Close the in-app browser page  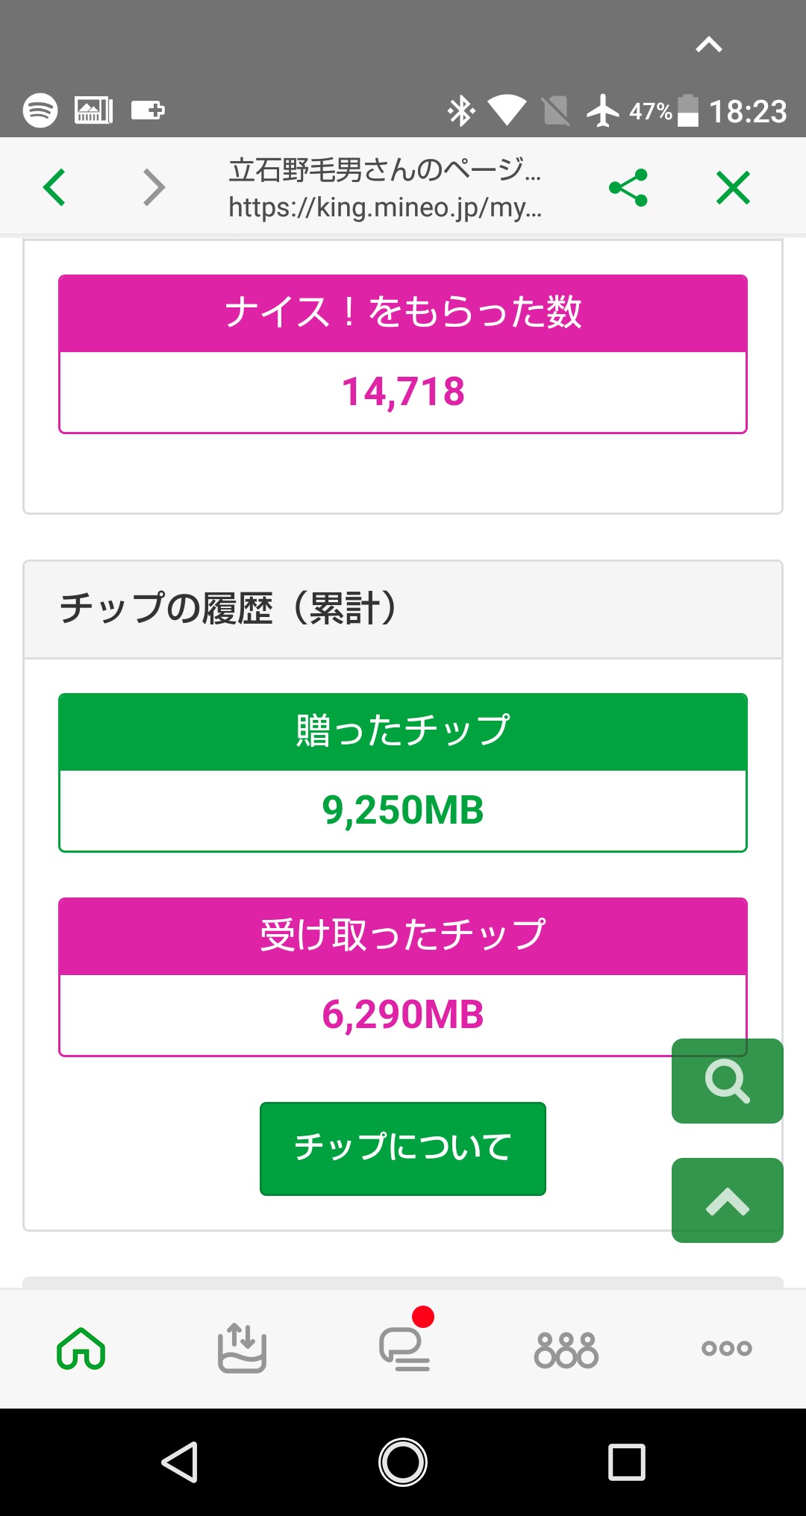click(733, 187)
